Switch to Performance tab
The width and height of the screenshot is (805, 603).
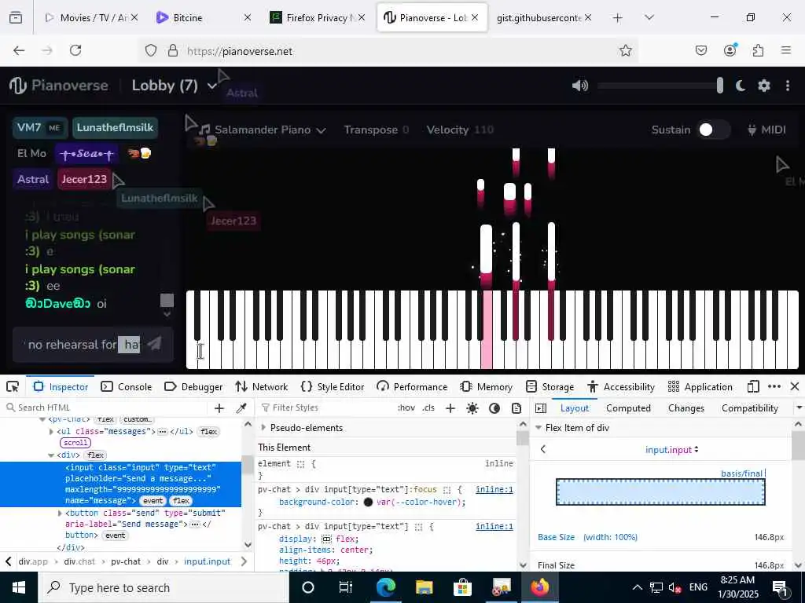click(x=412, y=386)
